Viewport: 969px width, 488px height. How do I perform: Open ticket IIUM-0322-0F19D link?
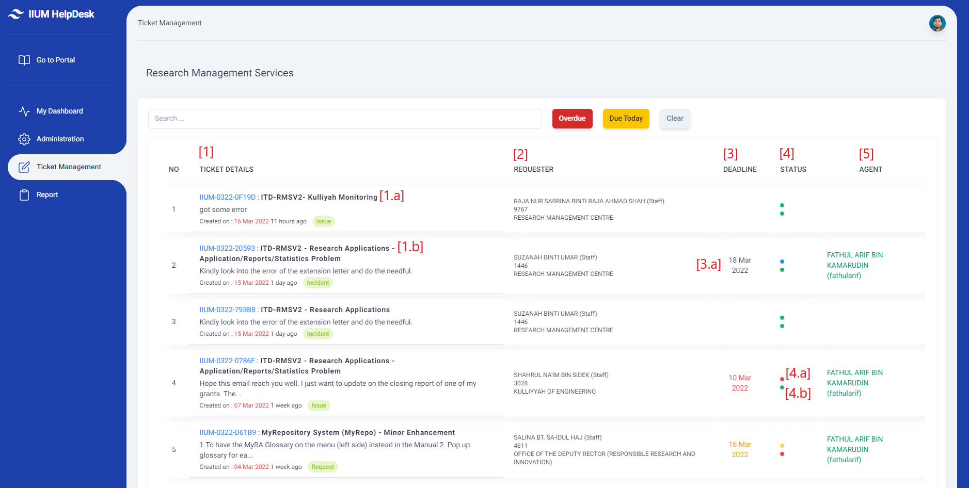coord(228,197)
